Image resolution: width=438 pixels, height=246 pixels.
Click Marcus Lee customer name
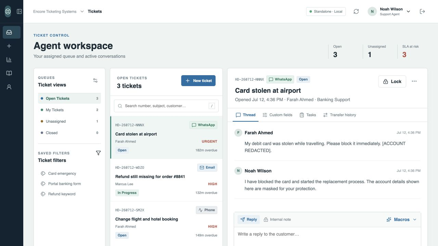point(124,184)
